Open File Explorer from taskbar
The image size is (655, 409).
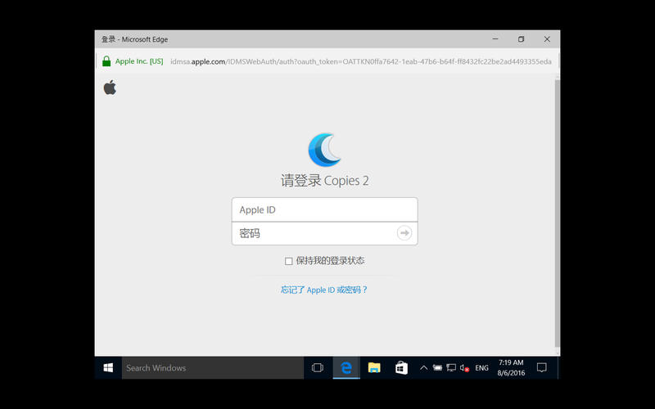374,367
